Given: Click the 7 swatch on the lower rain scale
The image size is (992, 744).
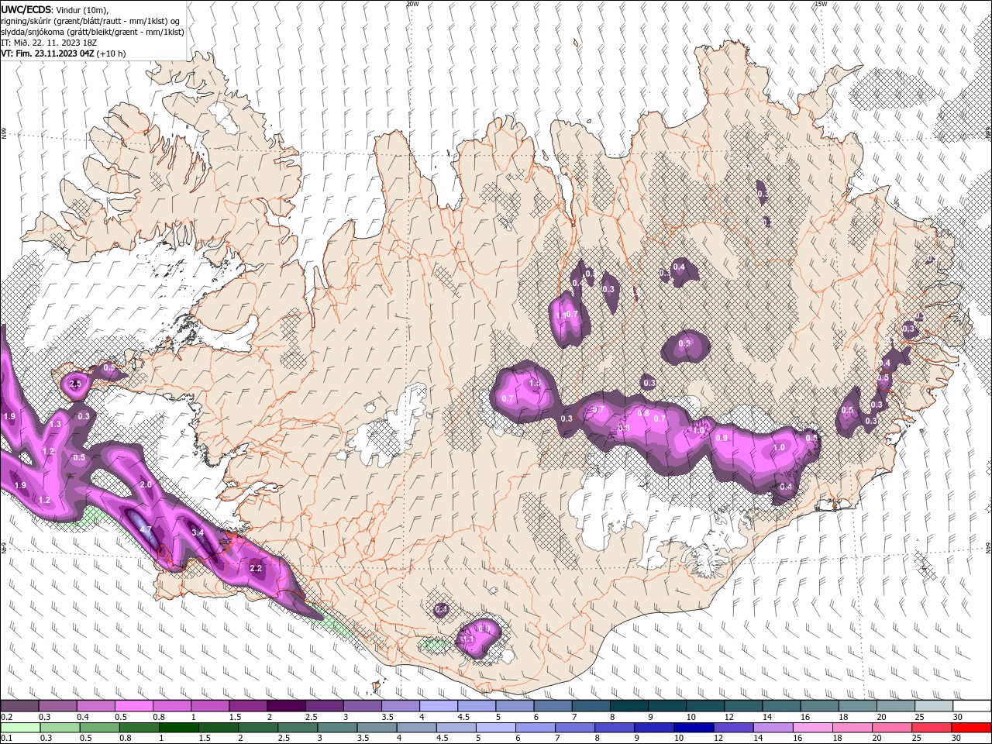Looking at the screenshot, I should [x=574, y=728].
